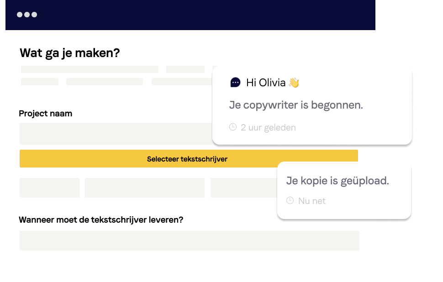Click the 'Hi Olivia' greeting text
Viewport: 443px width, 282px height.
tap(266, 83)
